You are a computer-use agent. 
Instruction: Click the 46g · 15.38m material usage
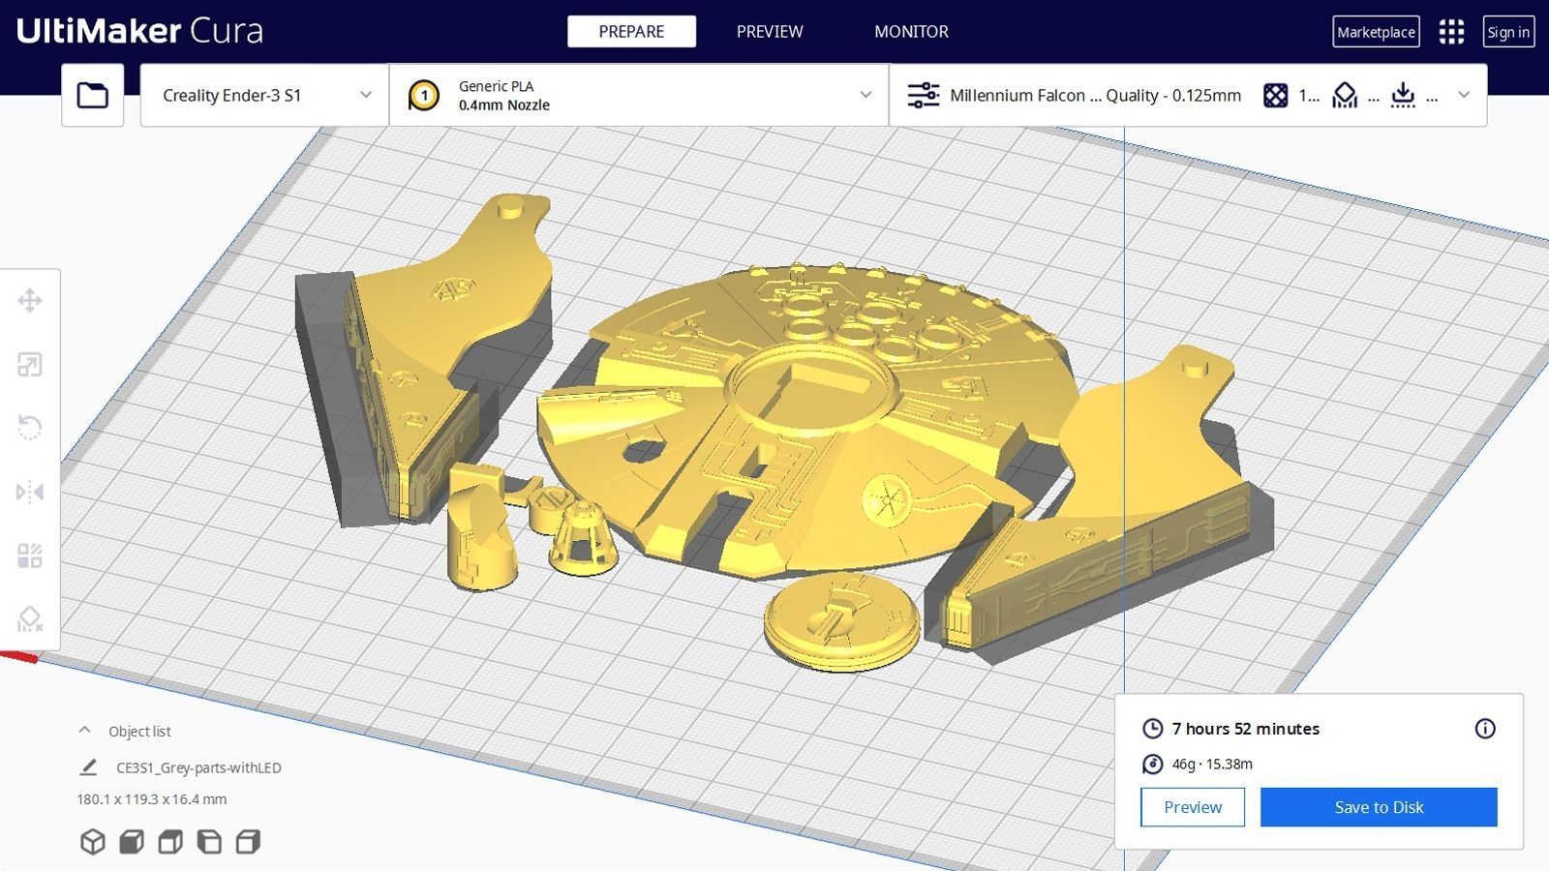click(1212, 765)
